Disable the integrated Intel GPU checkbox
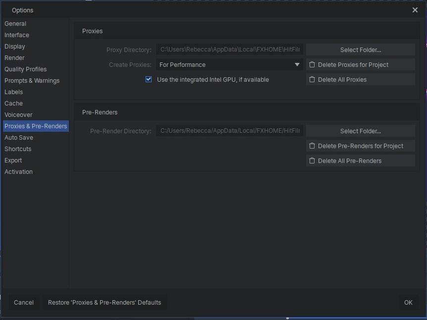The image size is (427, 320). 148,79
